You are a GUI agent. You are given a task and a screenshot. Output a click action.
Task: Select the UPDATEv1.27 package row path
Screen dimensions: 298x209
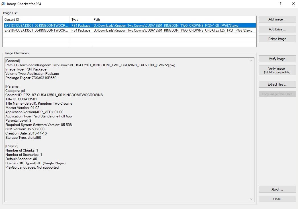173,30
